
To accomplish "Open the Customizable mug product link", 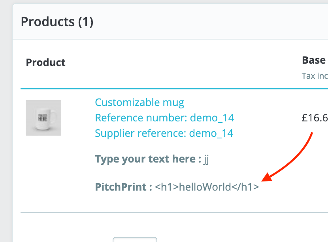I will pyautogui.click(x=139, y=103).
